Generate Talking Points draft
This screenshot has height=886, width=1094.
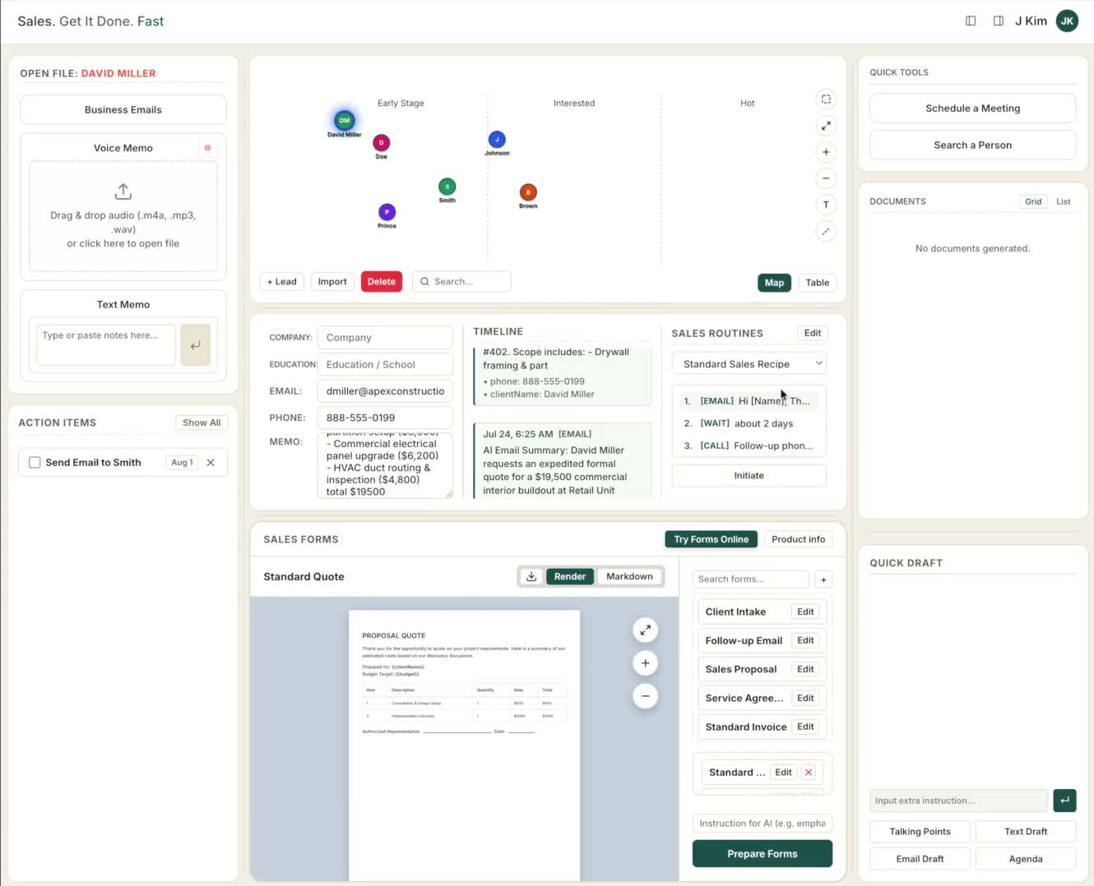920,832
